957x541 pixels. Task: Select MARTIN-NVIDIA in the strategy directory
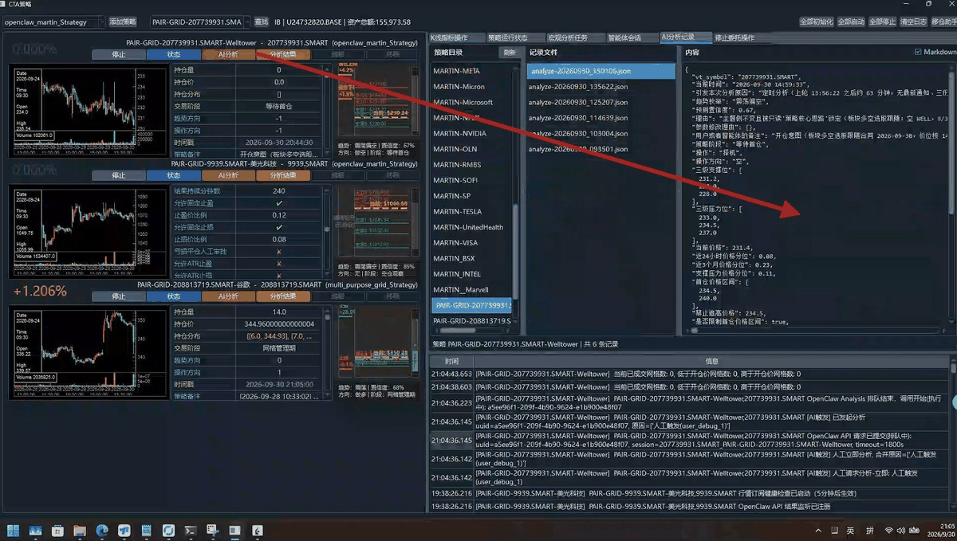(x=459, y=133)
